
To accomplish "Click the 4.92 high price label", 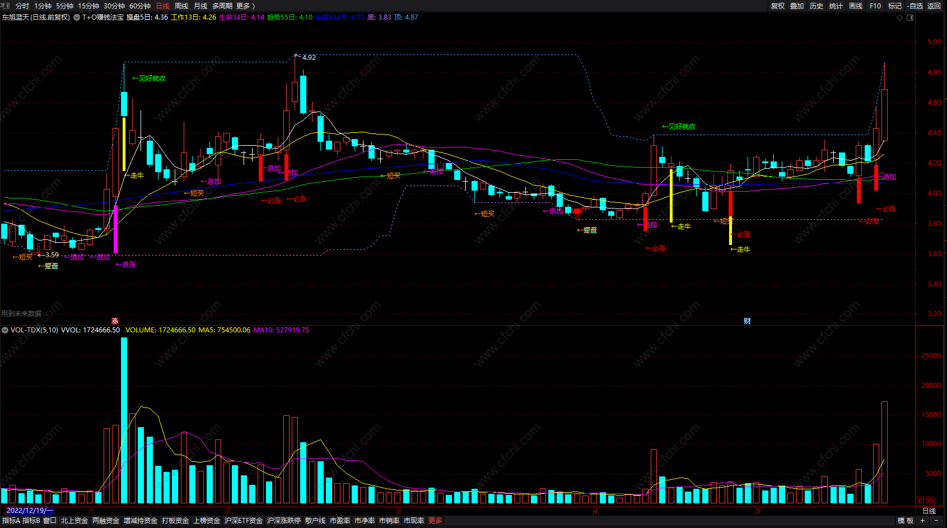I will (309, 58).
